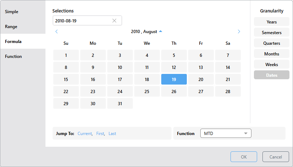Screen dimensions: 293x167
Task: Set granularity to Quarters
Action: click(272, 43)
